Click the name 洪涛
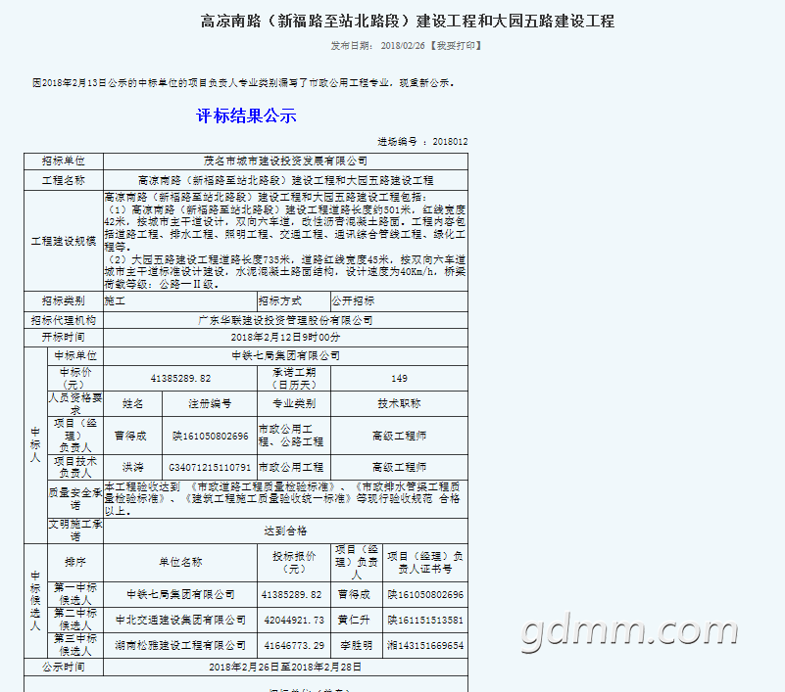The height and width of the screenshot is (692, 785). 132,467
